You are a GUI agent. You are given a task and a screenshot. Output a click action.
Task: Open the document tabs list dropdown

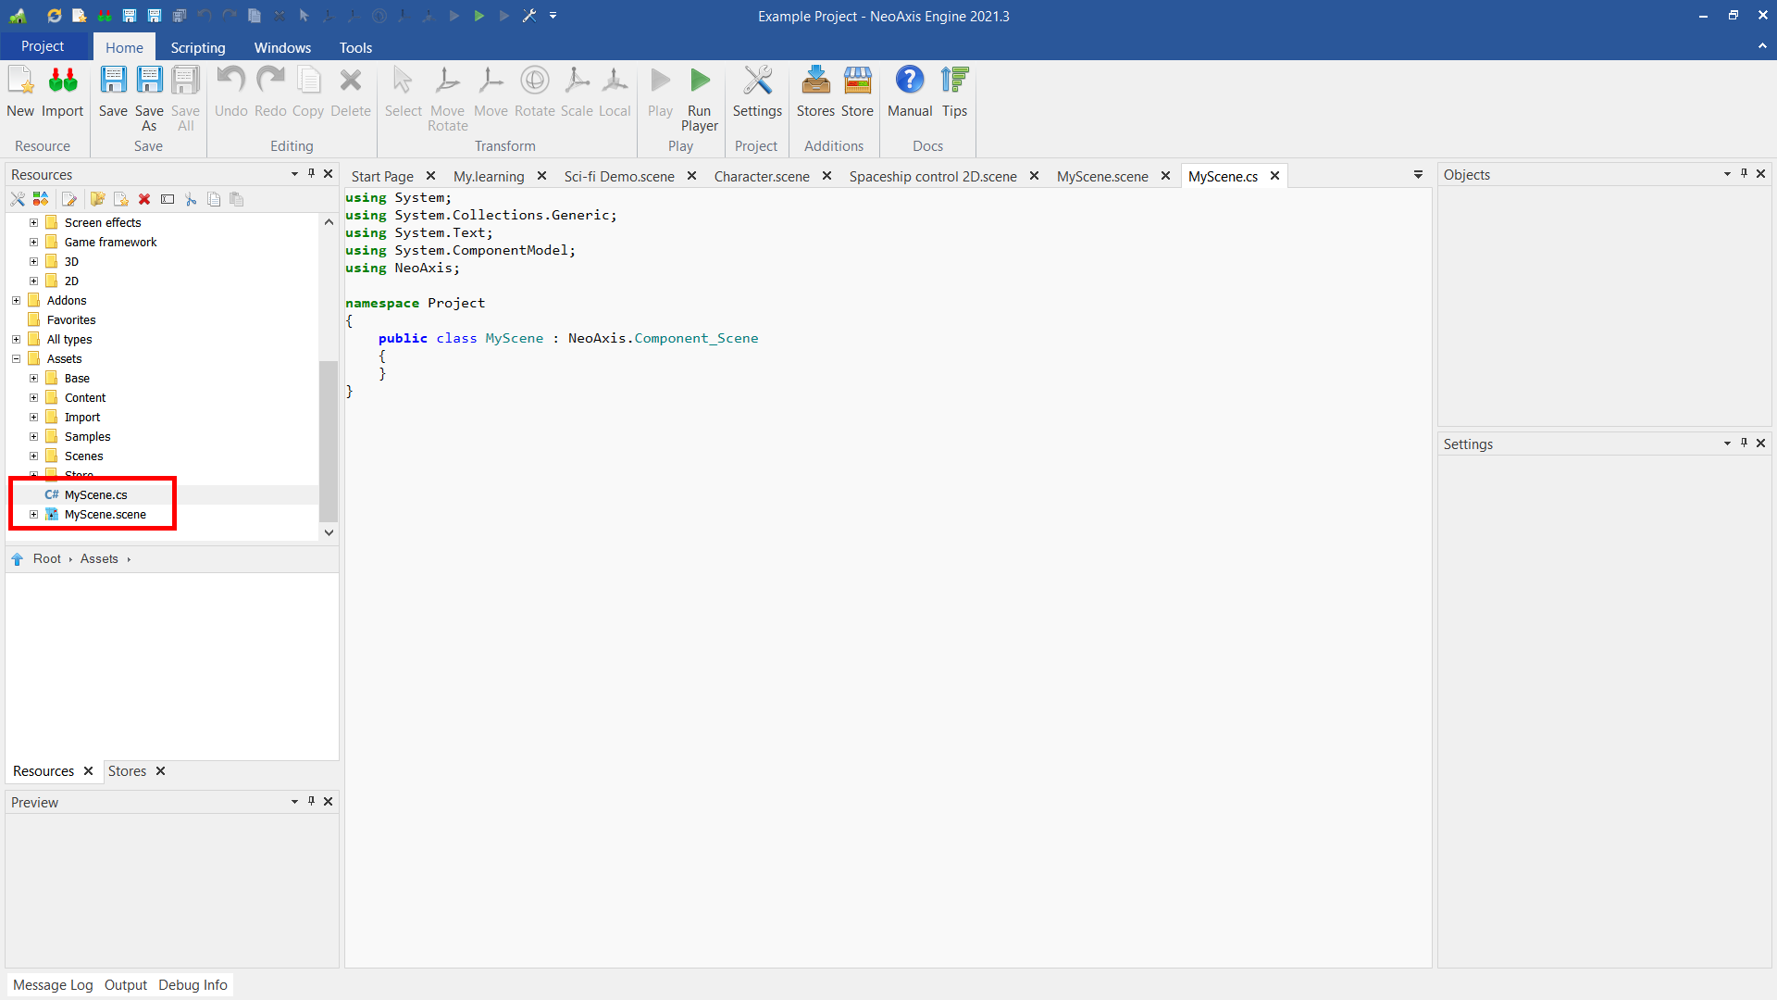[1418, 175]
